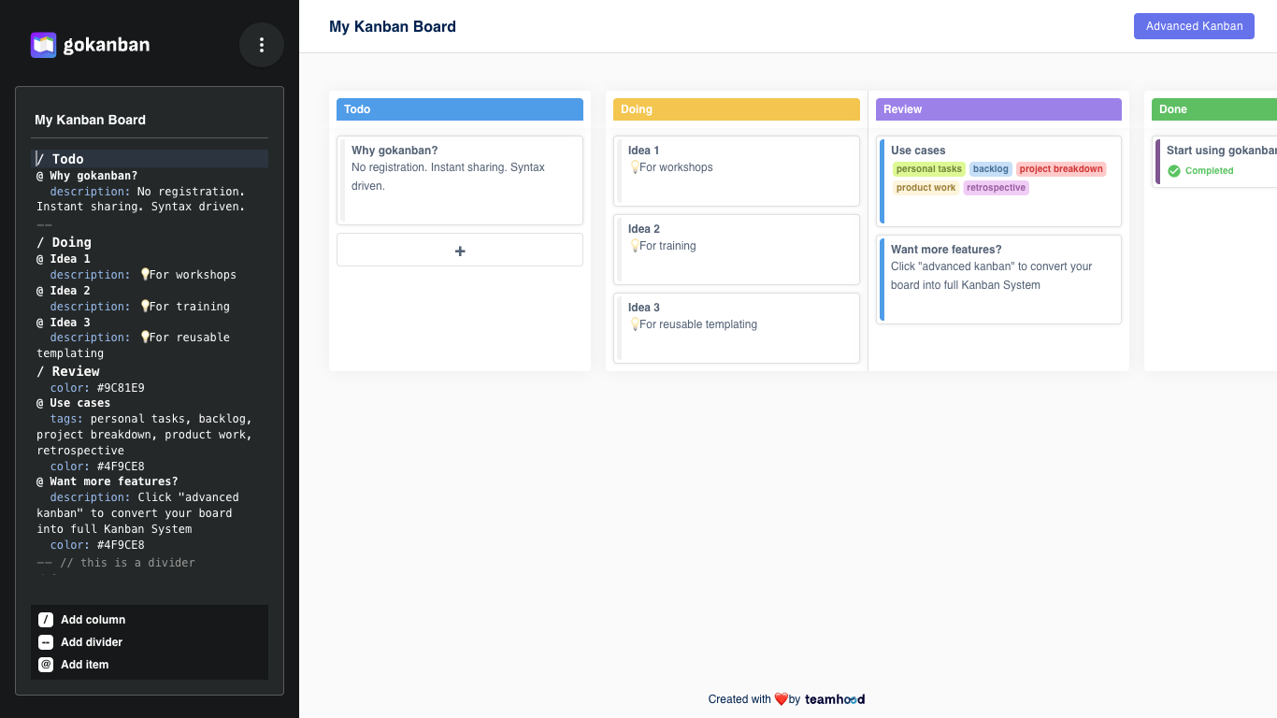The width and height of the screenshot is (1277, 718).
Task: Click the Add column label
Action: click(93, 620)
